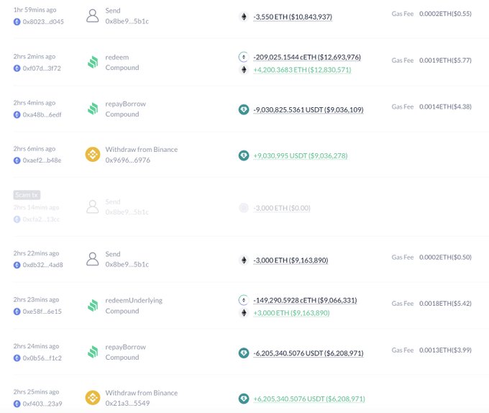
Task: Click Compound logo in redeem row
Action: pyautogui.click(x=93, y=62)
